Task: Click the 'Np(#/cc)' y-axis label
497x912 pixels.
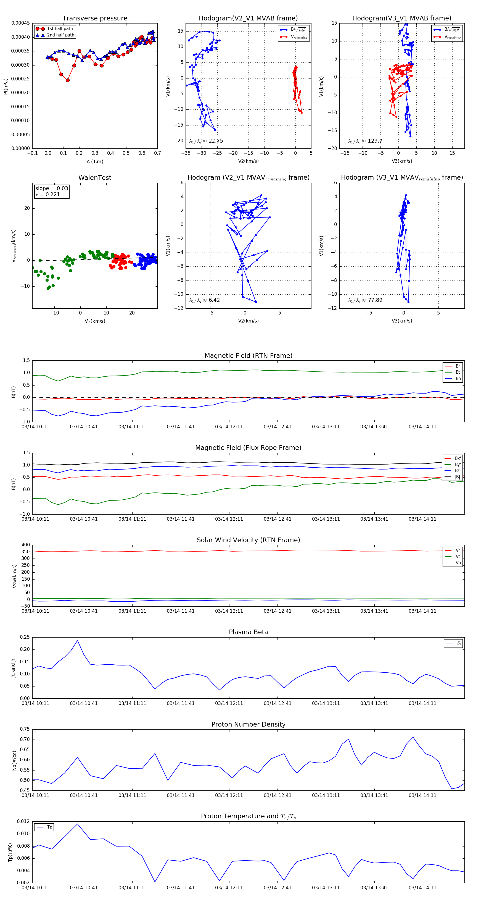Action: [x=15, y=761]
